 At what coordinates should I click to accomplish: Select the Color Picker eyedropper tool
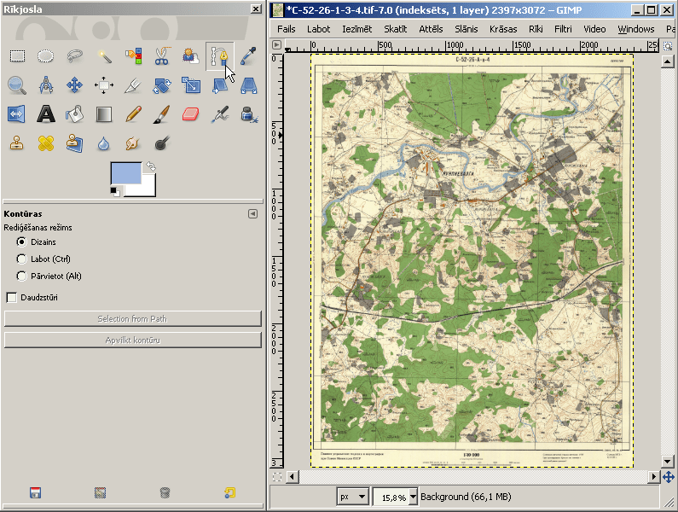249,56
